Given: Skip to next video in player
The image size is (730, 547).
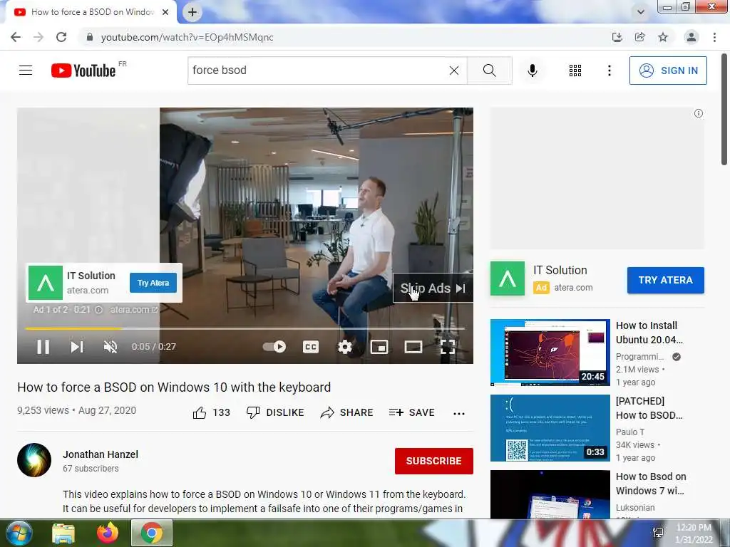Looking at the screenshot, I should click(77, 347).
